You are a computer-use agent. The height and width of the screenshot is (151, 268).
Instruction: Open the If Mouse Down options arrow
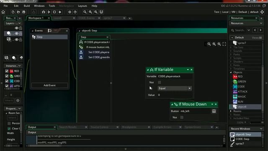212,104
